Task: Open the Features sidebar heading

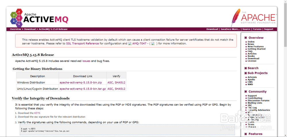Action: click(x=255, y=134)
